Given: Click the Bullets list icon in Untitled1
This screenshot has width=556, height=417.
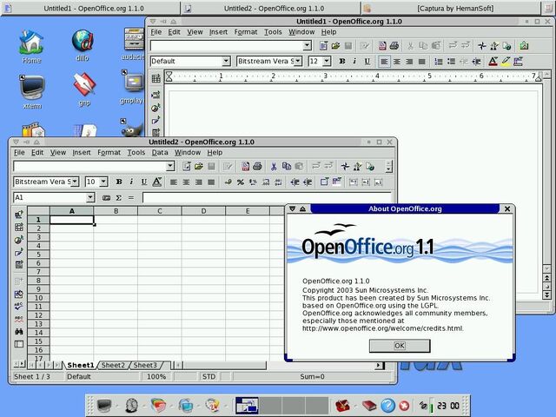Looking at the screenshot, I should pos(452,62).
